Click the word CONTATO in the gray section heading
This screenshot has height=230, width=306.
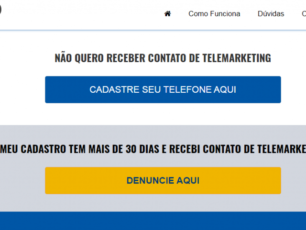222,149
